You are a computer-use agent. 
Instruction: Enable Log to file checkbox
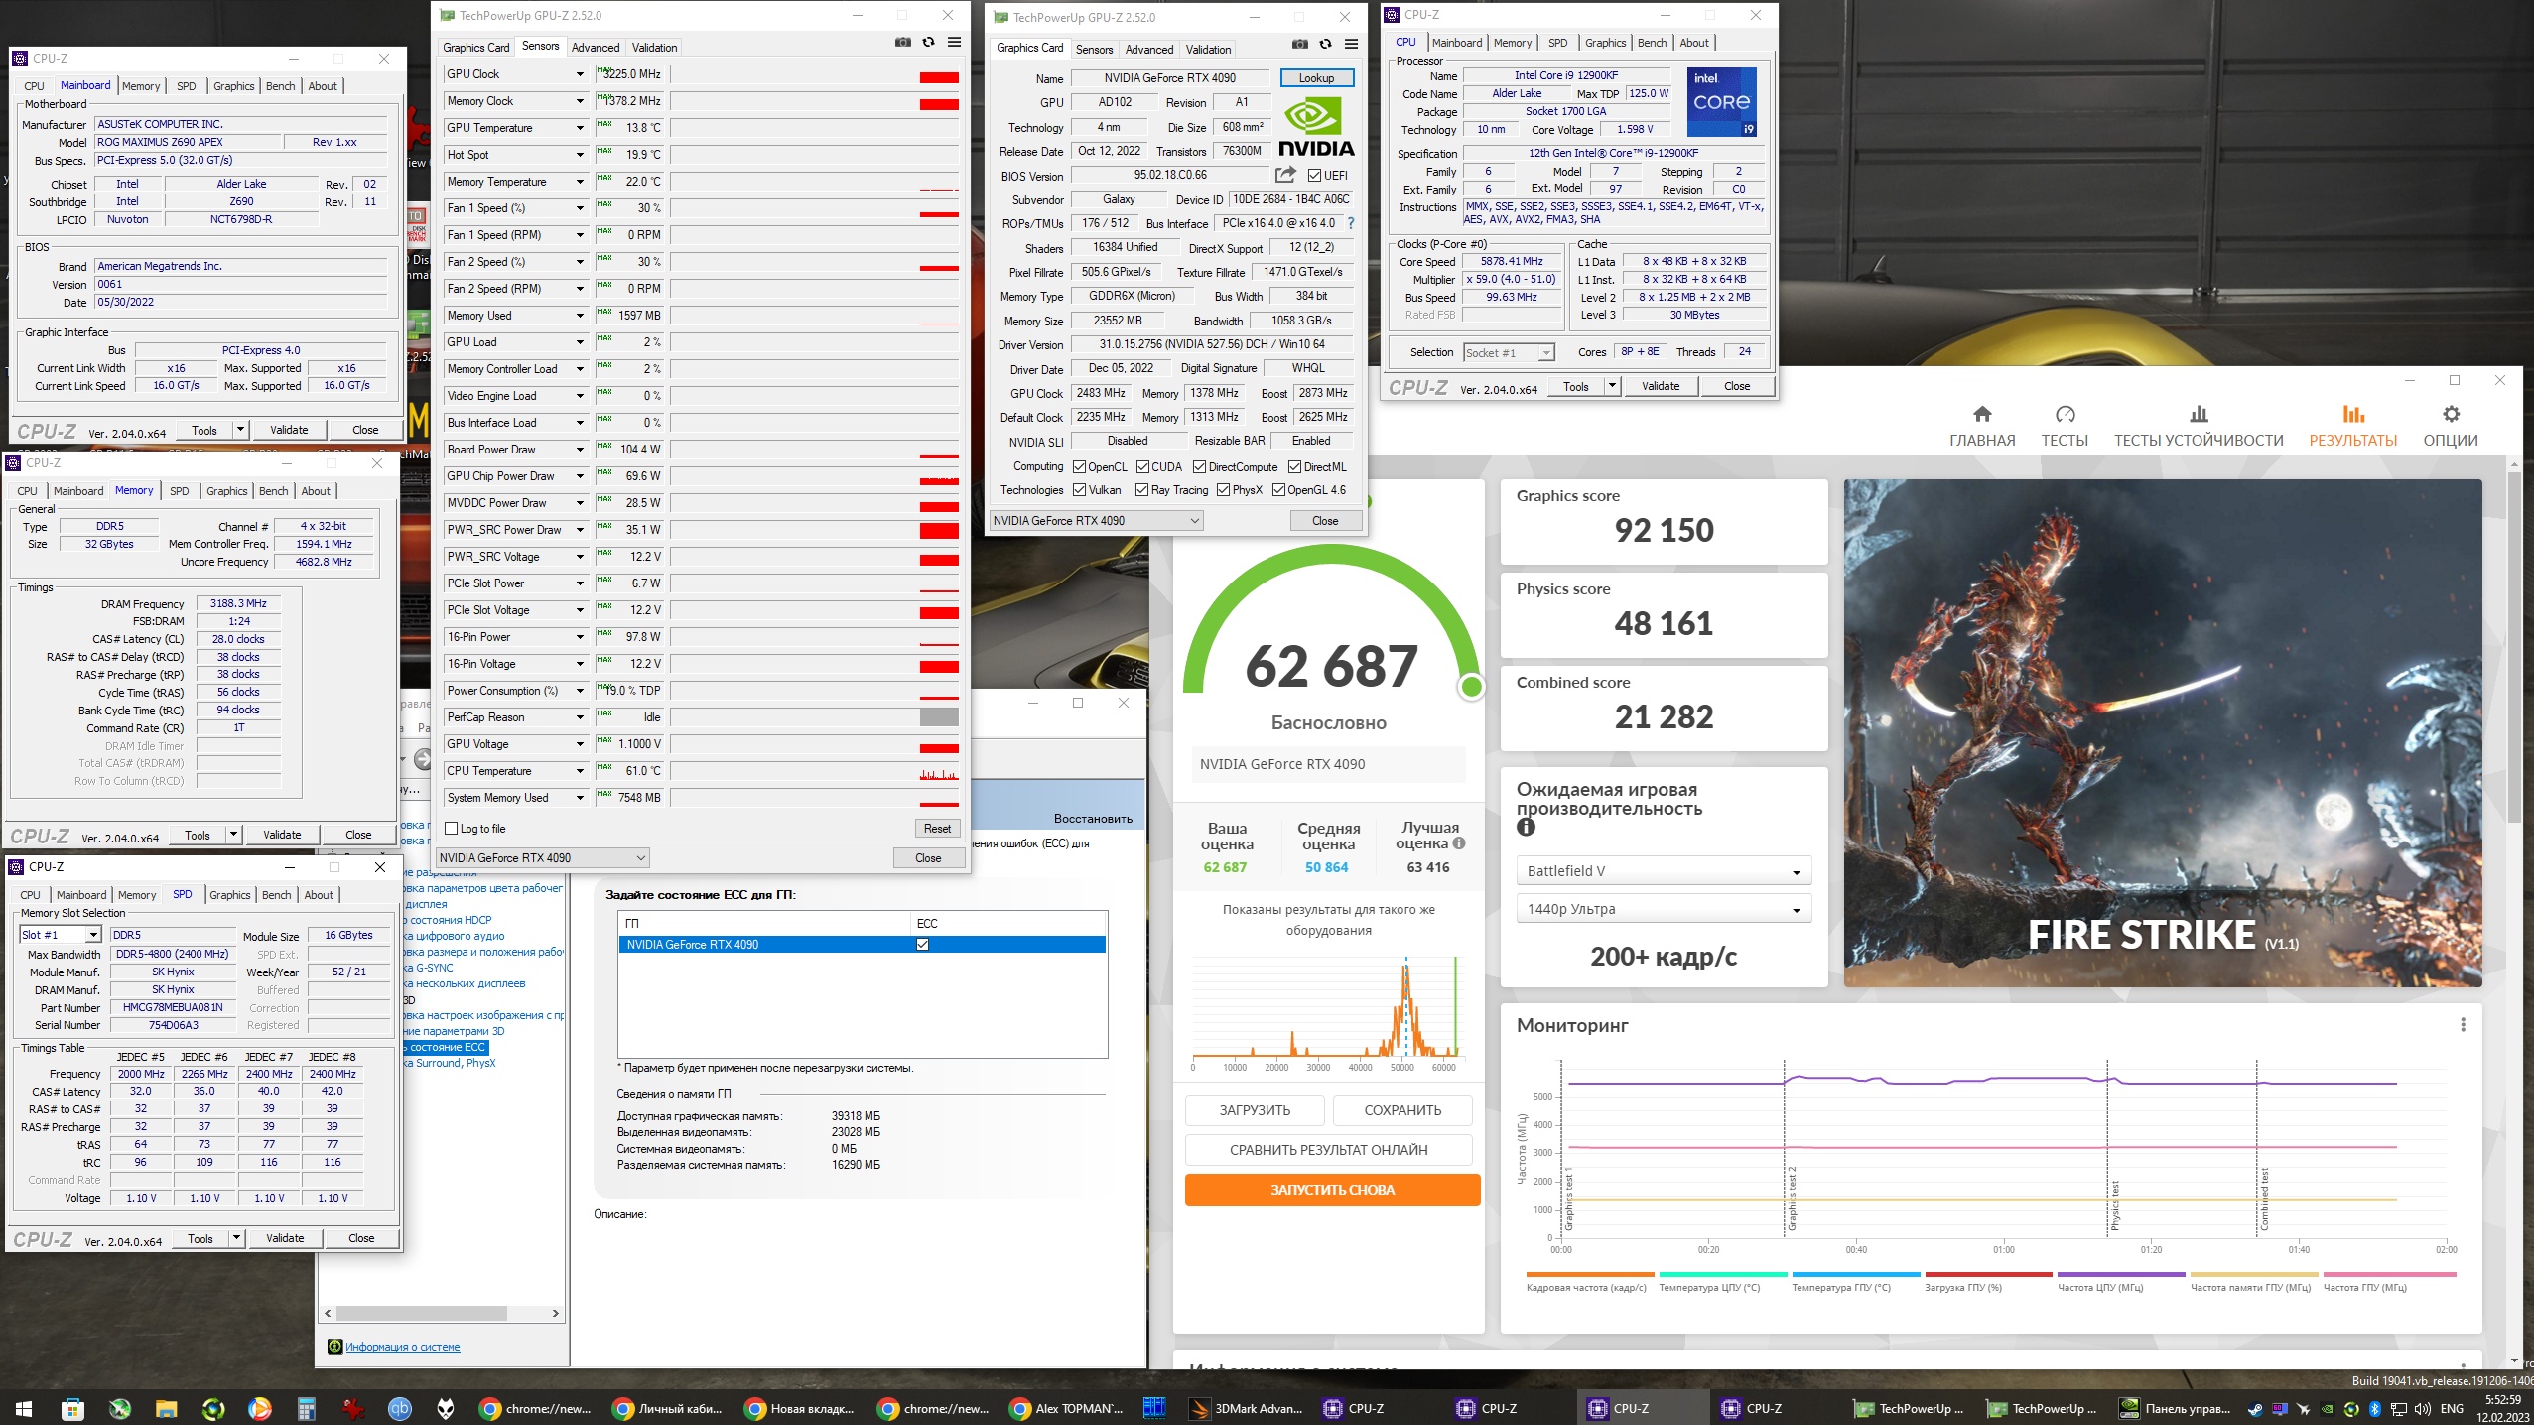pos(452,829)
